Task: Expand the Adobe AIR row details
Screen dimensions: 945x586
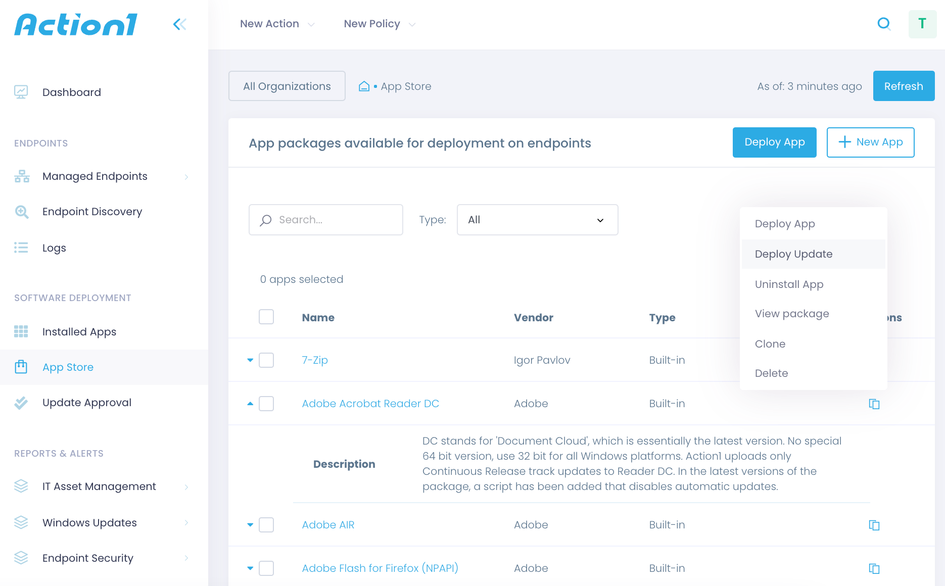Action: click(250, 525)
